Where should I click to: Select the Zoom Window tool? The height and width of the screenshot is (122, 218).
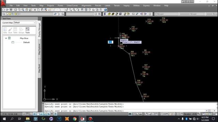point(74,10)
